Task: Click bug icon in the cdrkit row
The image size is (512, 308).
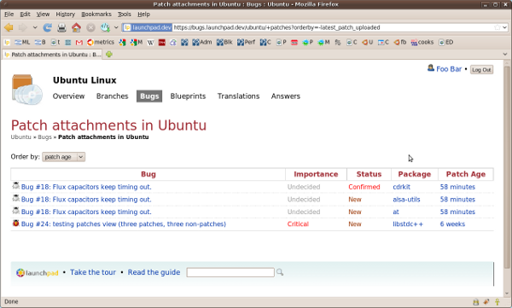Action: 15,186
